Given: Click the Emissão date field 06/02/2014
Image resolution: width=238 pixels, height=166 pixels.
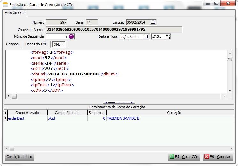Looking at the screenshot, I should point(138,22).
